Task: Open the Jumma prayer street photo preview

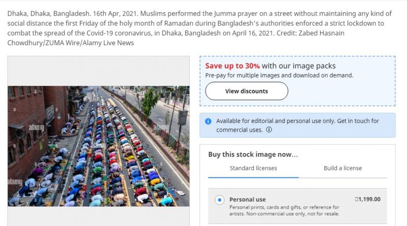Action: click(x=99, y=146)
